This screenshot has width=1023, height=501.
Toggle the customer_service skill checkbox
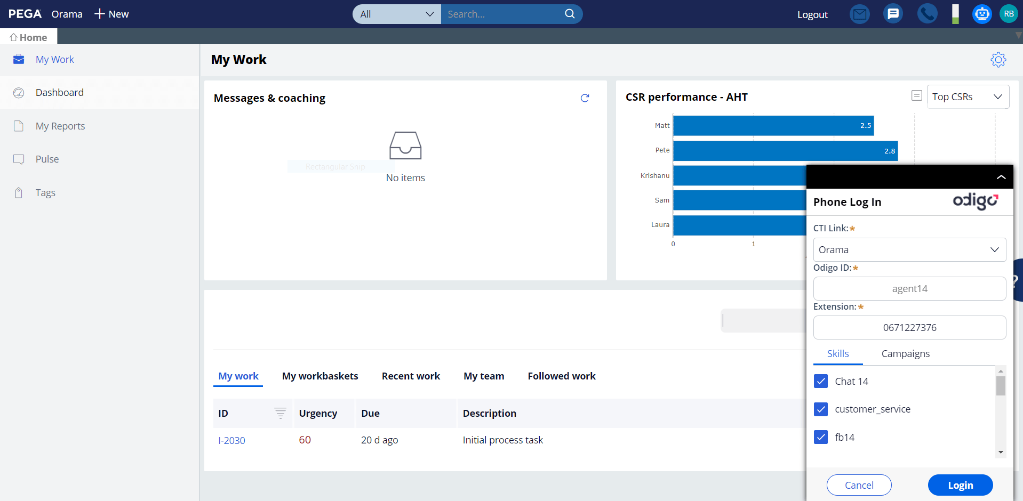(x=821, y=409)
